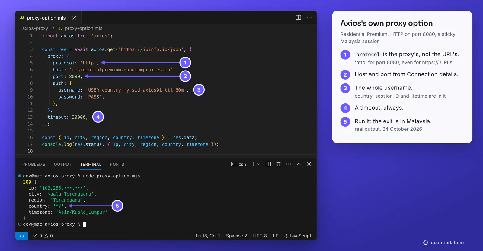Click line number 9 in gutter
483x251 pixels.
tap(31, 90)
